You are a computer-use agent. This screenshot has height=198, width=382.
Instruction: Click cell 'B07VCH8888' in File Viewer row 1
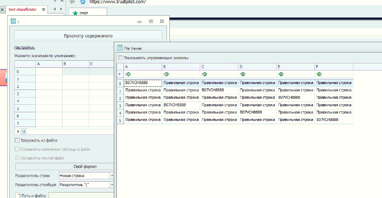[x=219, y=90]
